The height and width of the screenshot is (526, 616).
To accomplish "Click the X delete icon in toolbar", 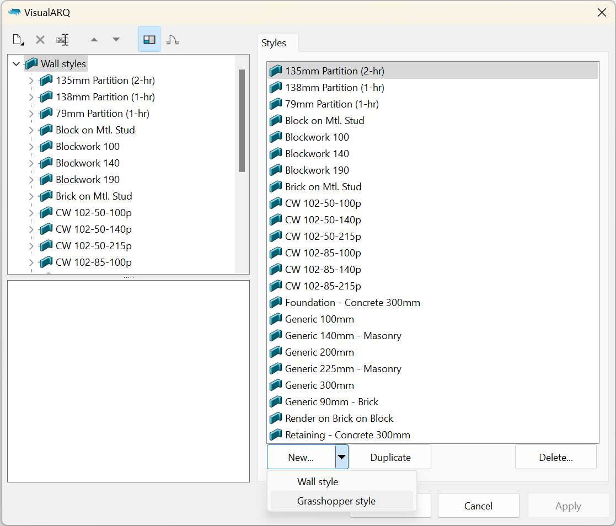I will pyautogui.click(x=40, y=40).
